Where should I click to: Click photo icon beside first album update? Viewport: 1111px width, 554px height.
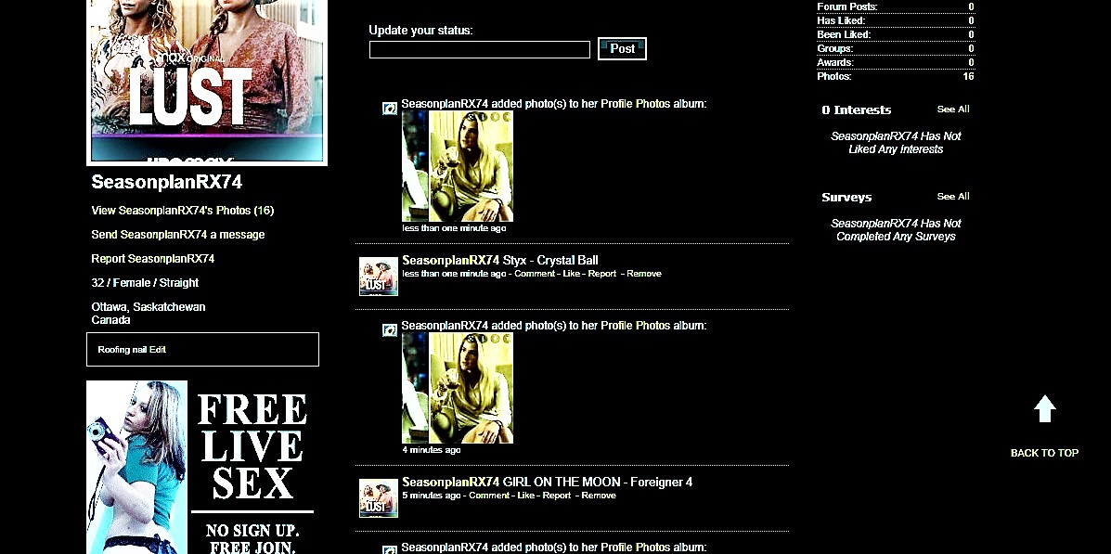pyautogui.click(x=390, y=109)
